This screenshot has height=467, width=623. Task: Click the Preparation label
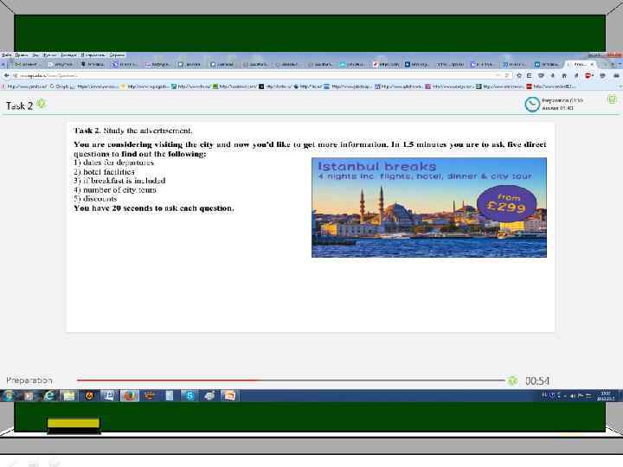coord(29,380)
